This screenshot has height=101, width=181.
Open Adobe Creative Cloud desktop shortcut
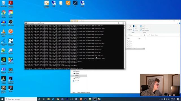(x=11, y=14)
